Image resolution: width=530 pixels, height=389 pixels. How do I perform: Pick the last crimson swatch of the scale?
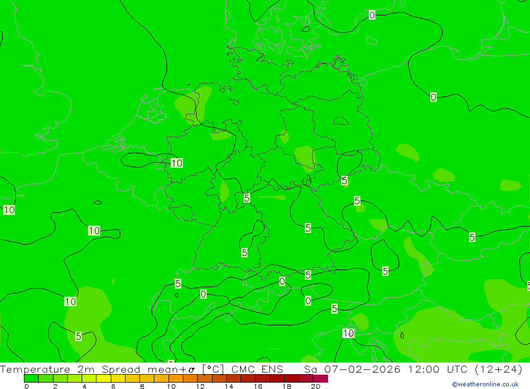[321, 378]
